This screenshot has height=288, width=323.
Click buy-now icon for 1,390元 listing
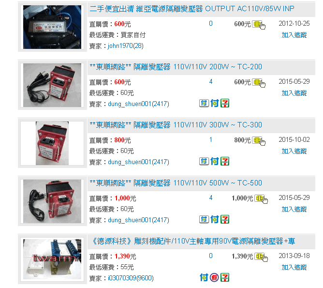261,258
